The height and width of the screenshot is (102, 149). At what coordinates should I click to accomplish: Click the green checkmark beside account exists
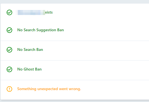9,12
